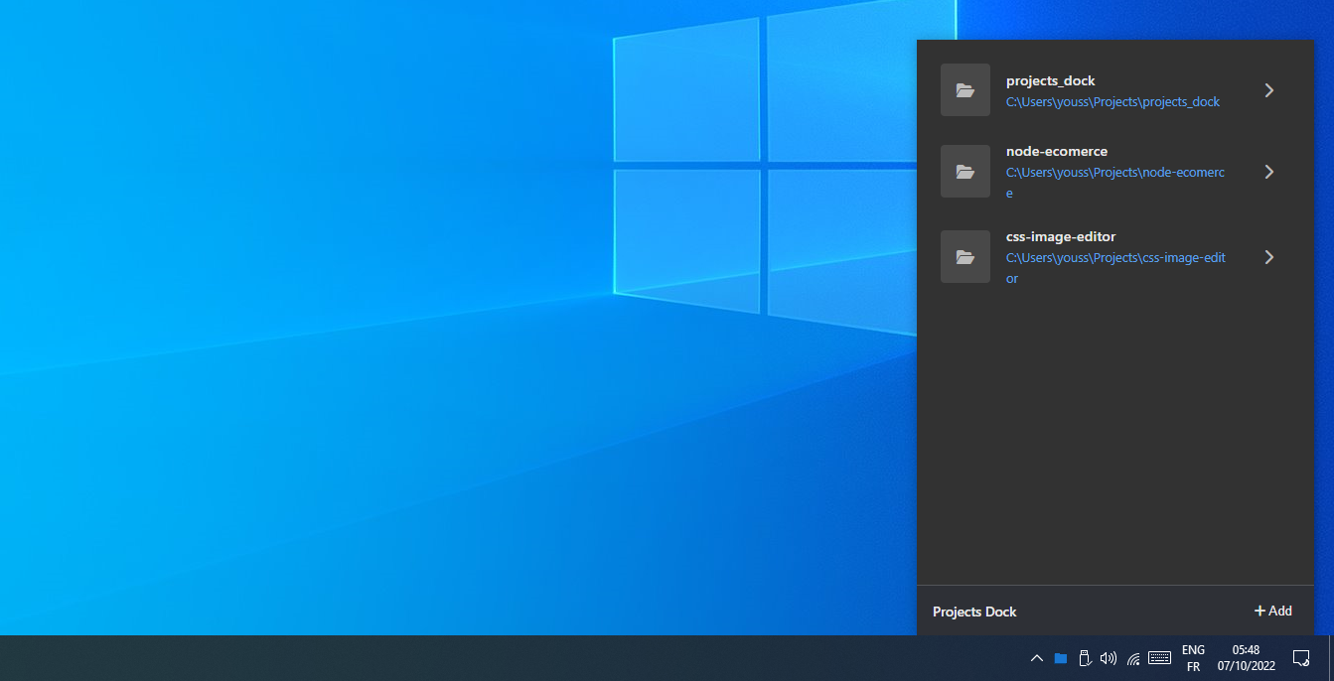
Task: Open the projects_dock folder icon
Action: coord(964,89)
